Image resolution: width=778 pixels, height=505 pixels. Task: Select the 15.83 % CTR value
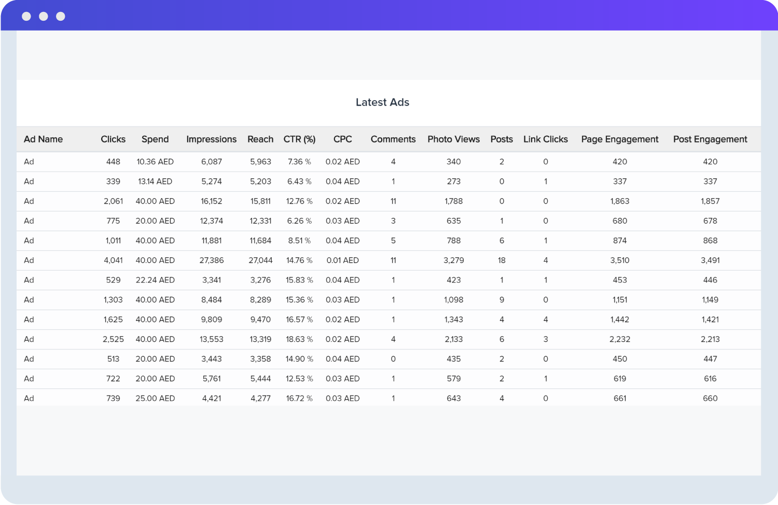[299, 280]
